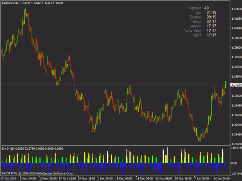The image size is (242, 181).
Task: Click the 24 Nov 16:00 time label
Action: 87,178
